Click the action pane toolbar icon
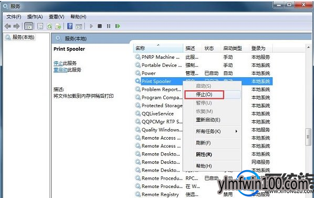The image size is (314, 198). [79, 26]
